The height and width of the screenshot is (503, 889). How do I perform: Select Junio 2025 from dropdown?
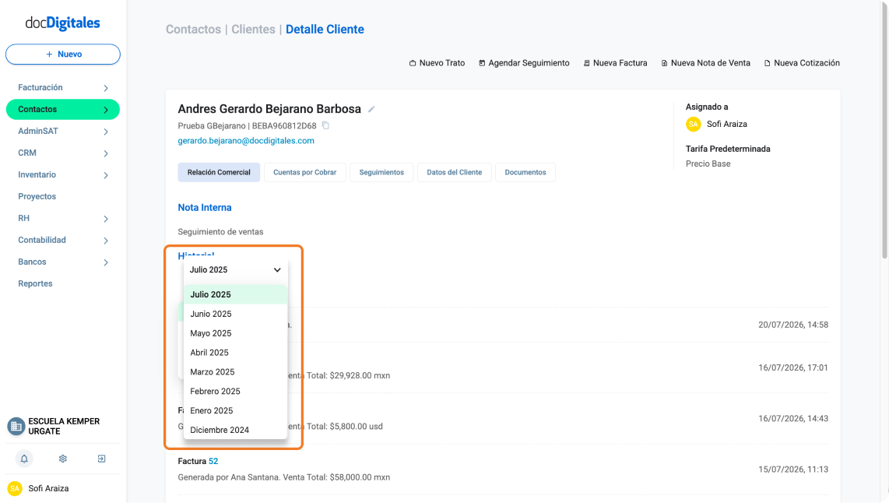pos(235,314)
